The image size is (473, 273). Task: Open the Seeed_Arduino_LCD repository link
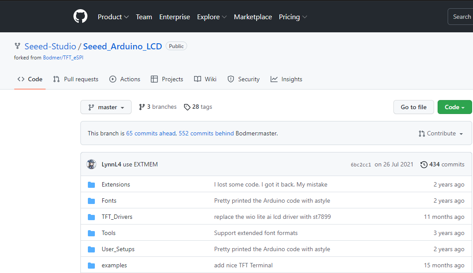122,46
